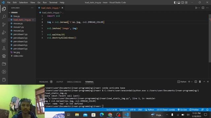The height and width of the screenshot is (118, 211).
Task: Close the terminal panel
Action: click(x=208, y=82)
